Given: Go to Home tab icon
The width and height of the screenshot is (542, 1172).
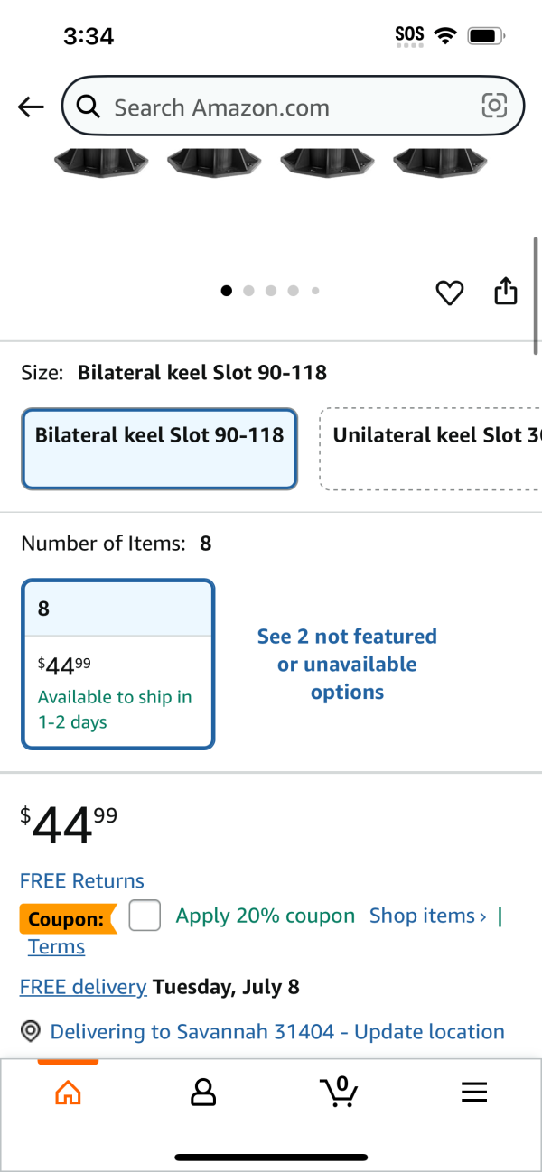Looking at the screenshot, I should tap(68, 1093).
